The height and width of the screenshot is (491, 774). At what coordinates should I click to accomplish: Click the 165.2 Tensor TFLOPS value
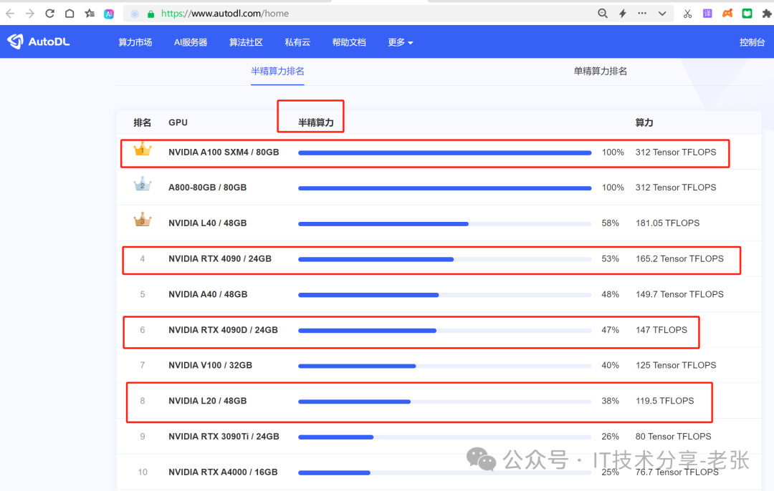point(679,259)
